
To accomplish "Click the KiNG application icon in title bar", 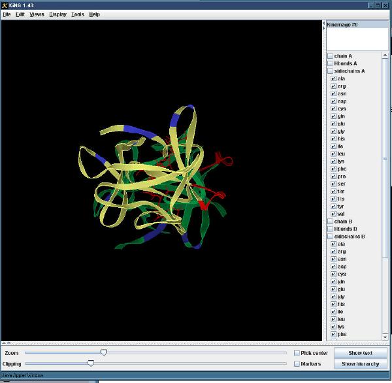I will [x=5, y=5].
